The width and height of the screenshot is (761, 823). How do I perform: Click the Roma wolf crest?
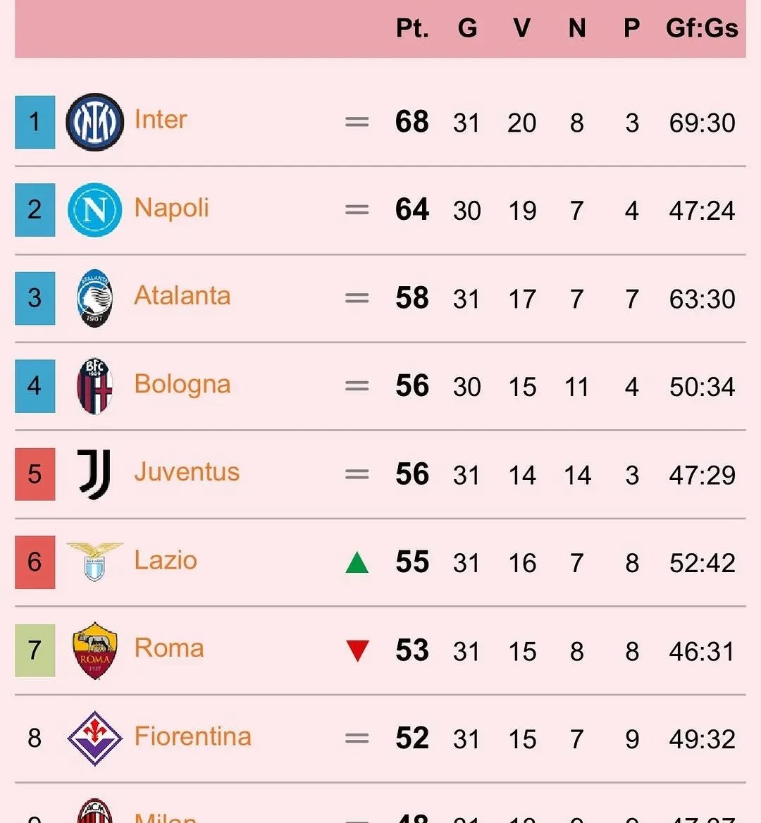[x=94, y=650]
